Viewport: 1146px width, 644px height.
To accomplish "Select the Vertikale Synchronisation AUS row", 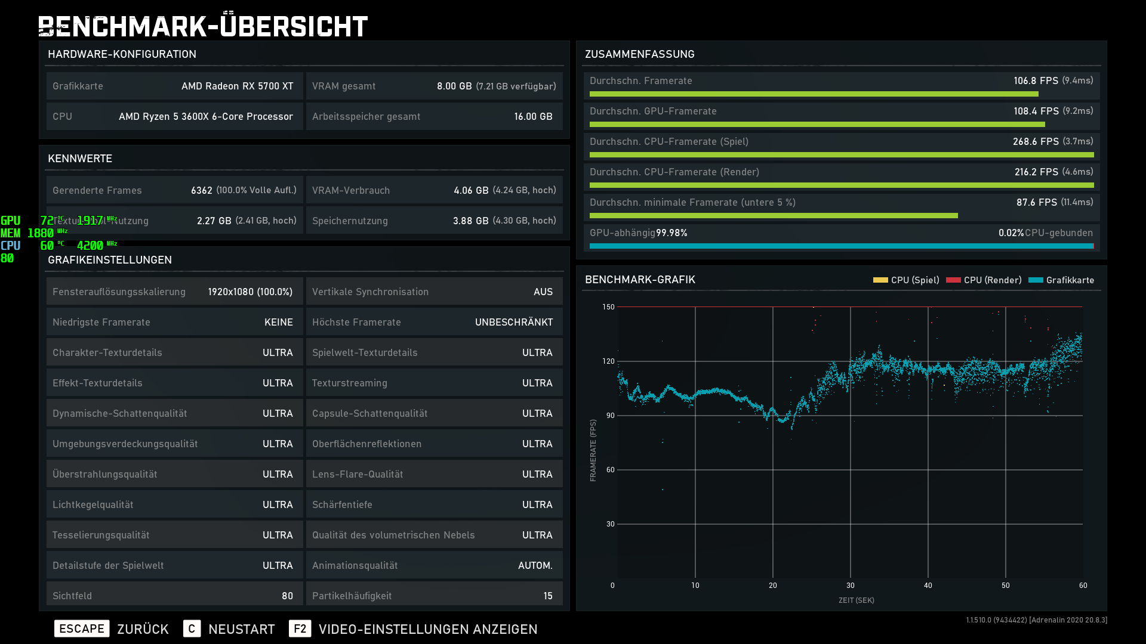I will 434,292.
